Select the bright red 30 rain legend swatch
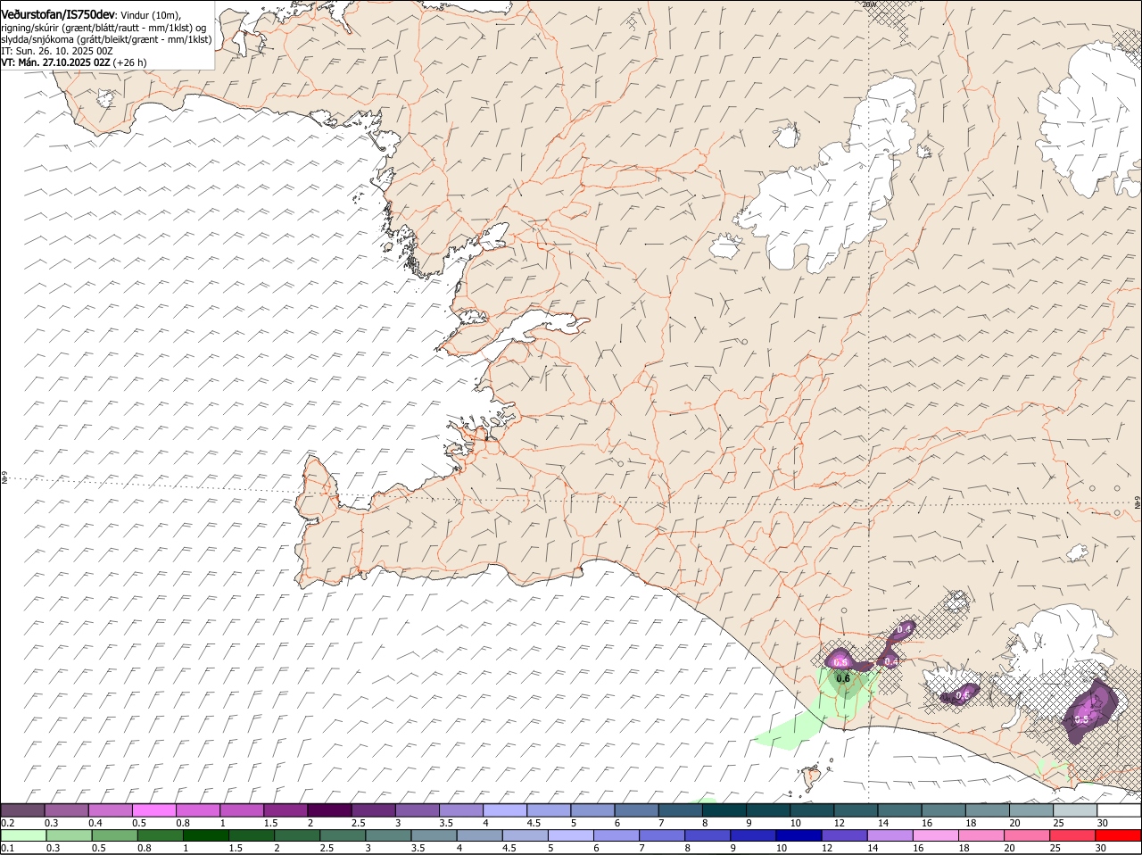This screenshot has height=855, width=1142. click(x=1119, y=835)
